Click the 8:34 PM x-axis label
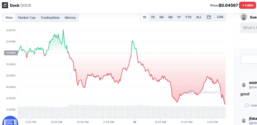Screen dimensions: 257x125 [57, 122]
